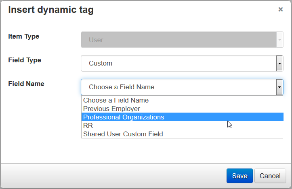Click the Field Type label
292x189 pixels.
point(25,60)
